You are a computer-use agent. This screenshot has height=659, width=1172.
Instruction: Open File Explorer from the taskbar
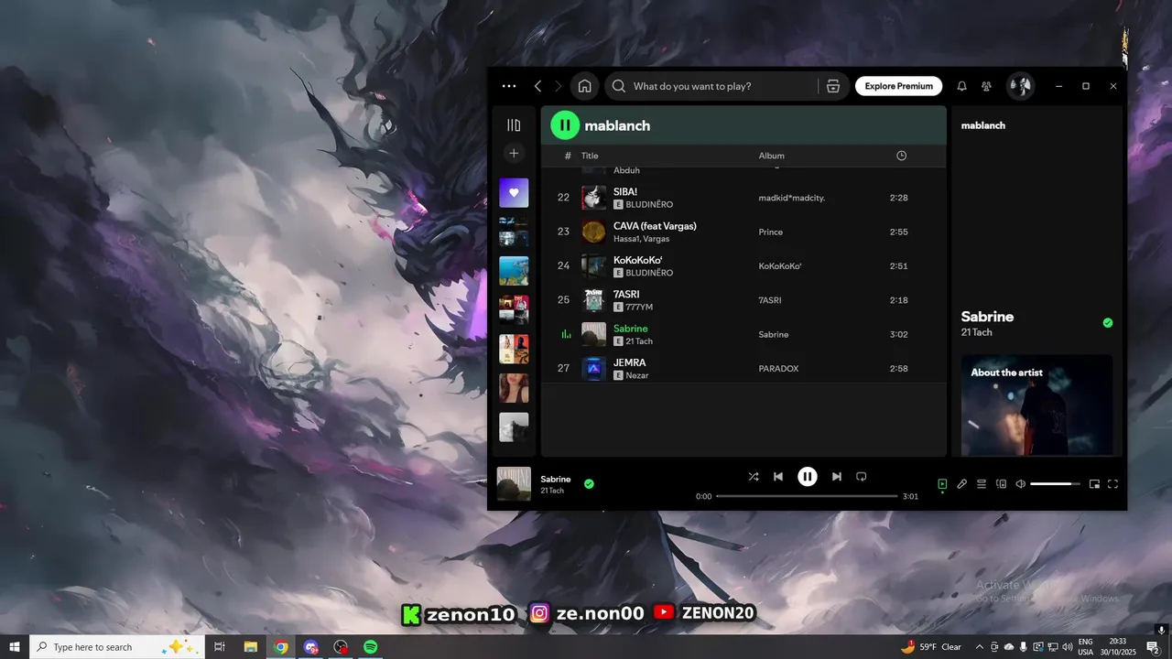pos(250,647)
